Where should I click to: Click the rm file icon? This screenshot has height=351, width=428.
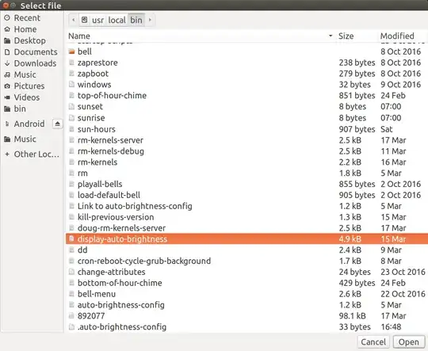pos(71,173)
